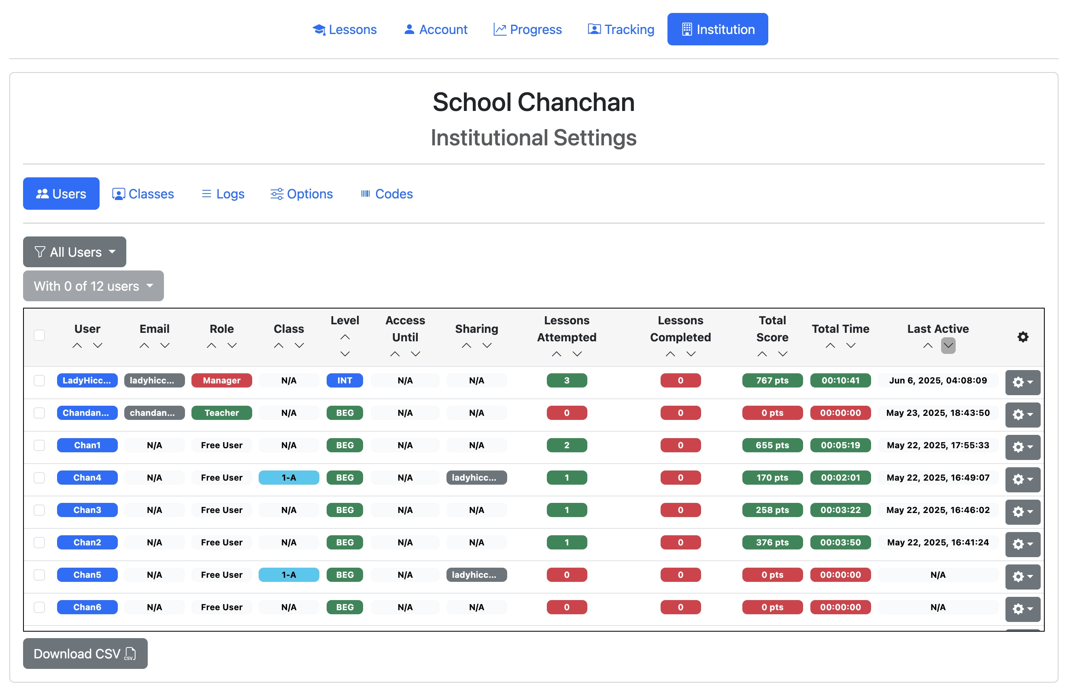Viewport: 1067px width, 694px height.
Task: Sort Last Active ascending arrow
Action: pyautogui.click(x=928, y=346)
